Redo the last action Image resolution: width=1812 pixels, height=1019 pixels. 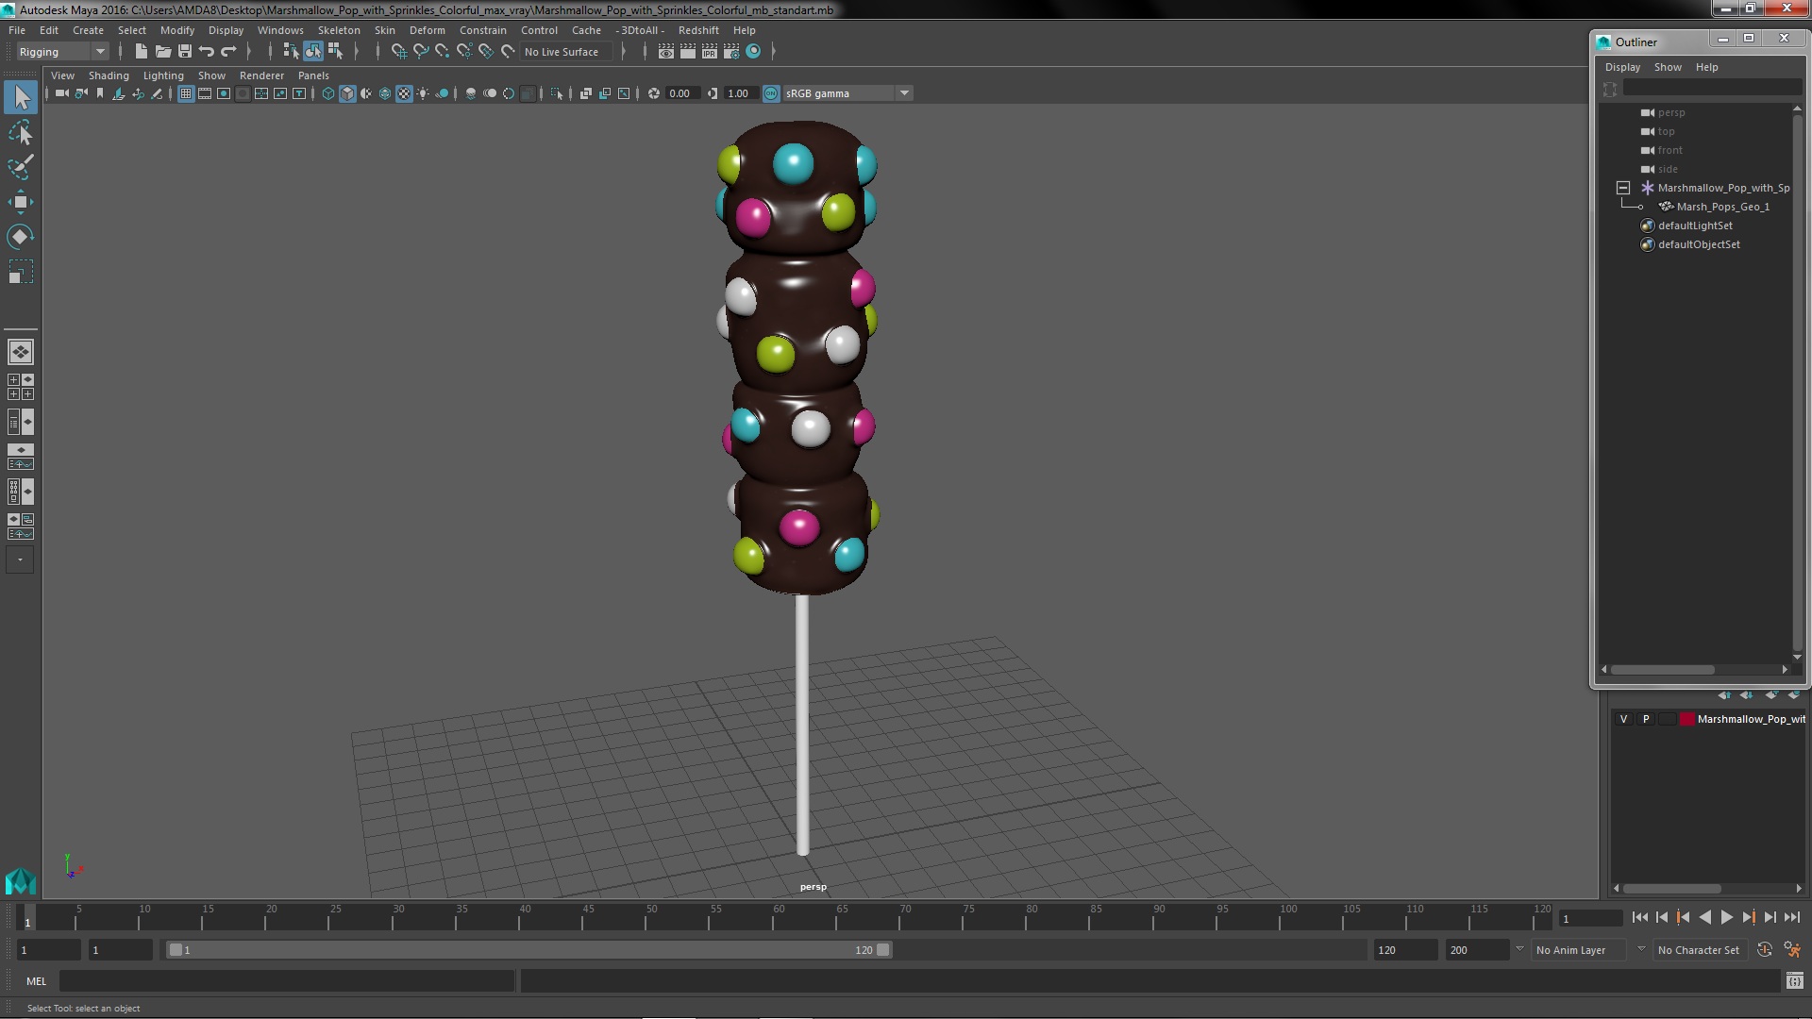(x=228, y=52)
